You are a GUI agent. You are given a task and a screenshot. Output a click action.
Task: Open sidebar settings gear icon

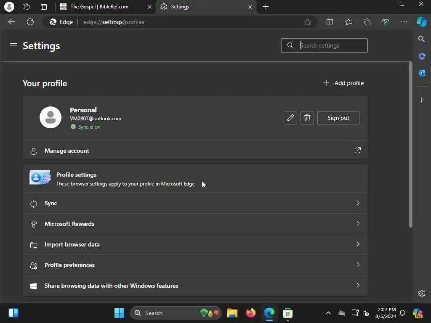[422, 293]
